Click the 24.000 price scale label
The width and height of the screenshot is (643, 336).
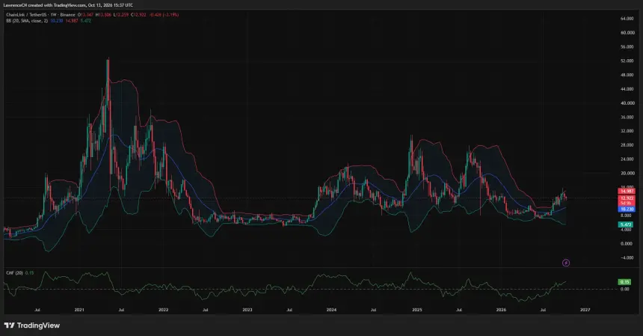[x=627, y=159]
